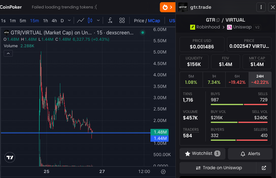Open Uniswap in external link icon

tap(264, 168)
